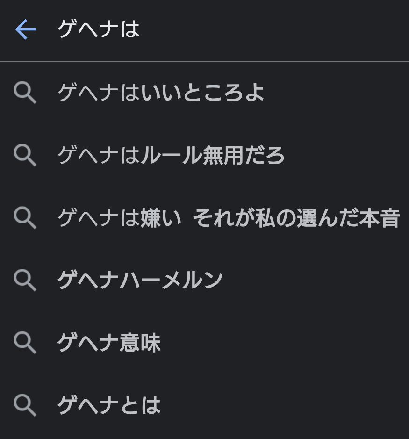Click the bold phrase それが私の選んだ本音
This screenshot has width=409, height=439.
pyautogui.click(x=296, y=218)
